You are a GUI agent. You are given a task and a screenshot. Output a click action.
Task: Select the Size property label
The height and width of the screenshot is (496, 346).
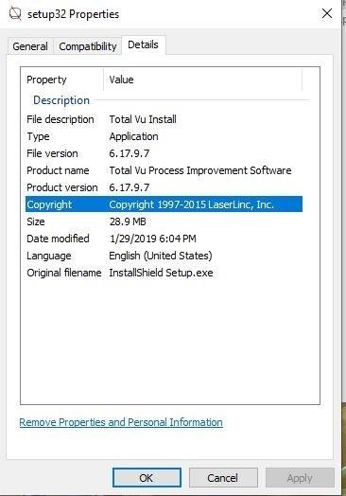tap(36, 221)
